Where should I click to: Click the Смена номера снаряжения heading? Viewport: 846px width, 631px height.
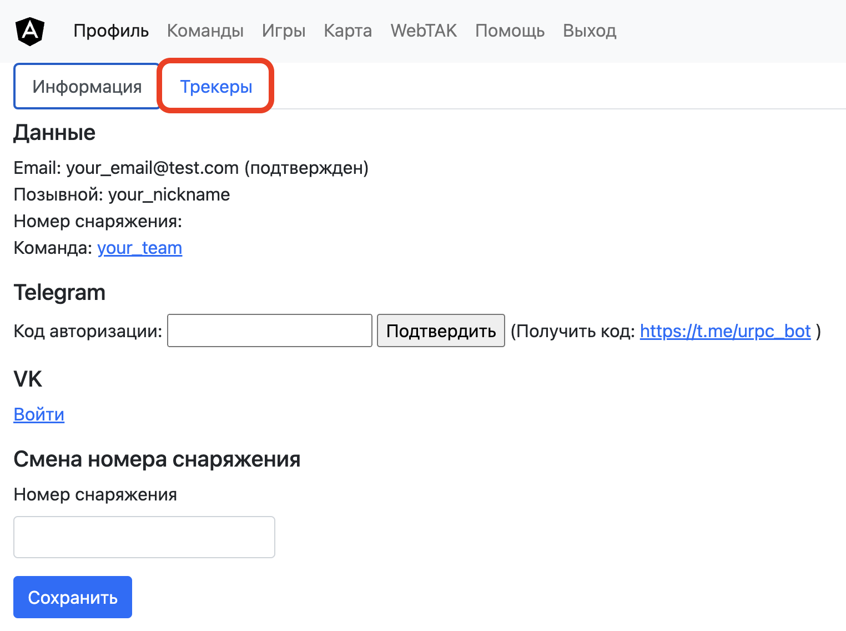point(157,459)
